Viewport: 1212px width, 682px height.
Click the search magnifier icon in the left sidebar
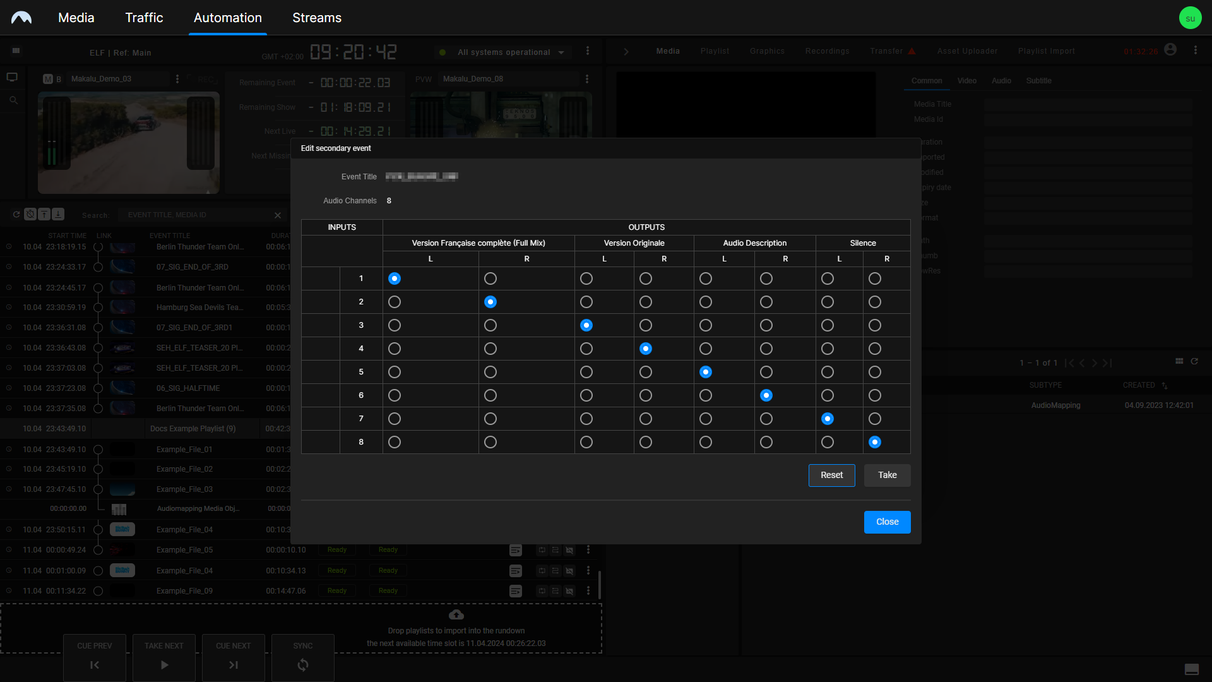point(13,100)
